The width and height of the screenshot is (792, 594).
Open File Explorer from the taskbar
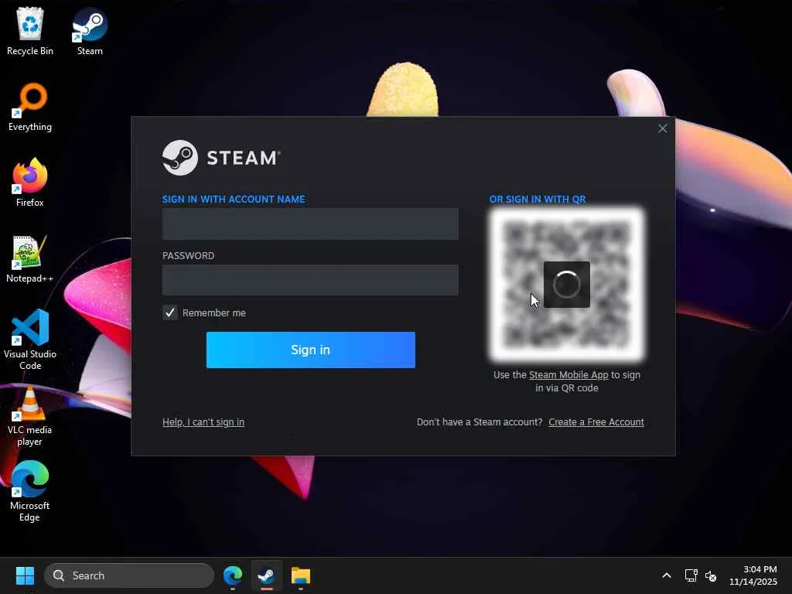(301, 575)
